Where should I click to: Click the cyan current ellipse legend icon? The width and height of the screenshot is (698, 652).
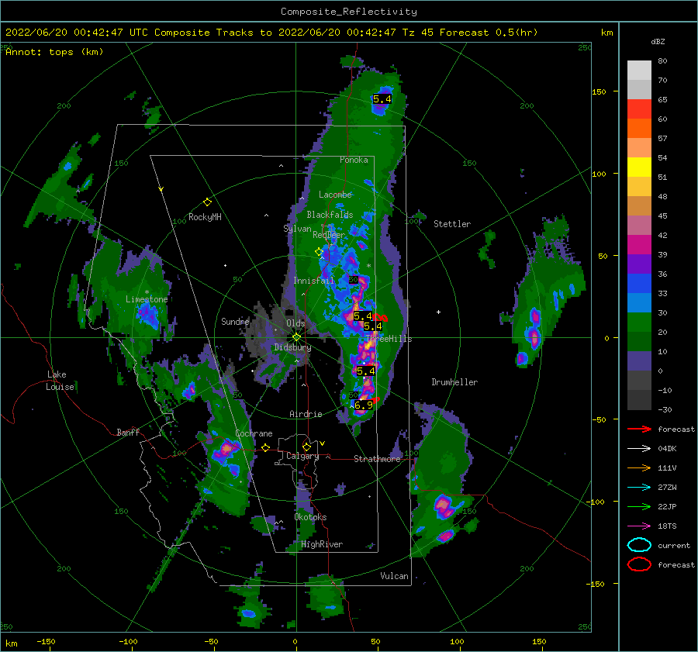pos(639,545)
